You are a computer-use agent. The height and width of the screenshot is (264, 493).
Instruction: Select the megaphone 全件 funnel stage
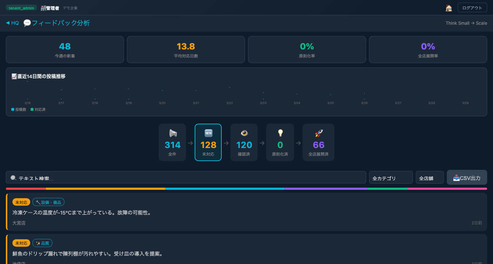click(x=172, y=142)
